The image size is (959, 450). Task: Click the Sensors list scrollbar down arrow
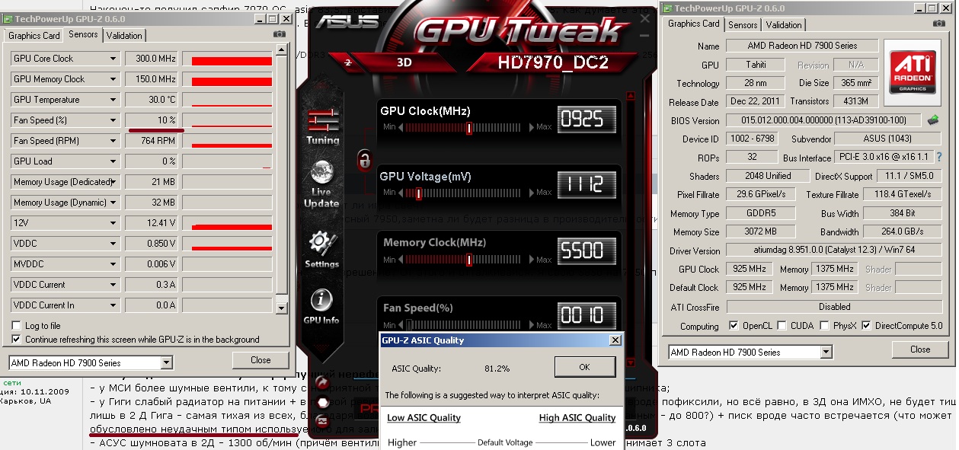(283, 308)
